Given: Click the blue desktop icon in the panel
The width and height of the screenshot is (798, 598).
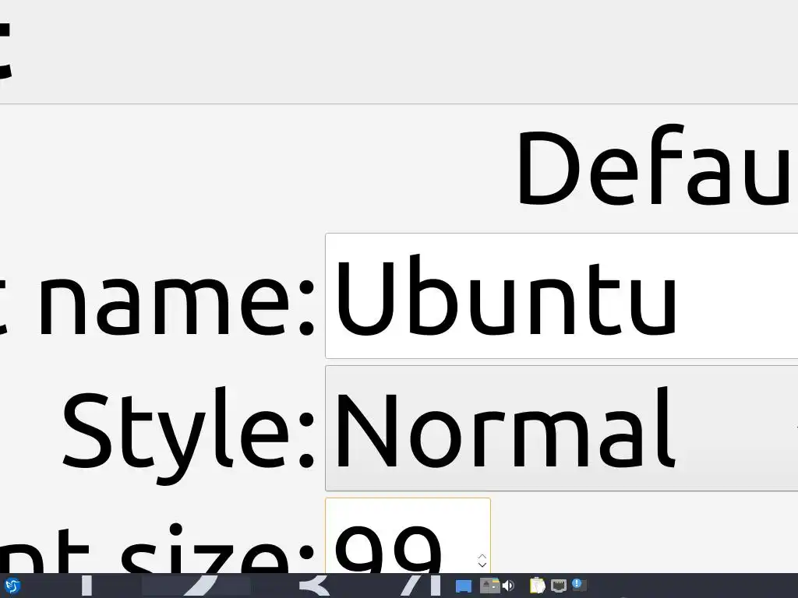Looking at the screenshot, I should click(463, 586).
